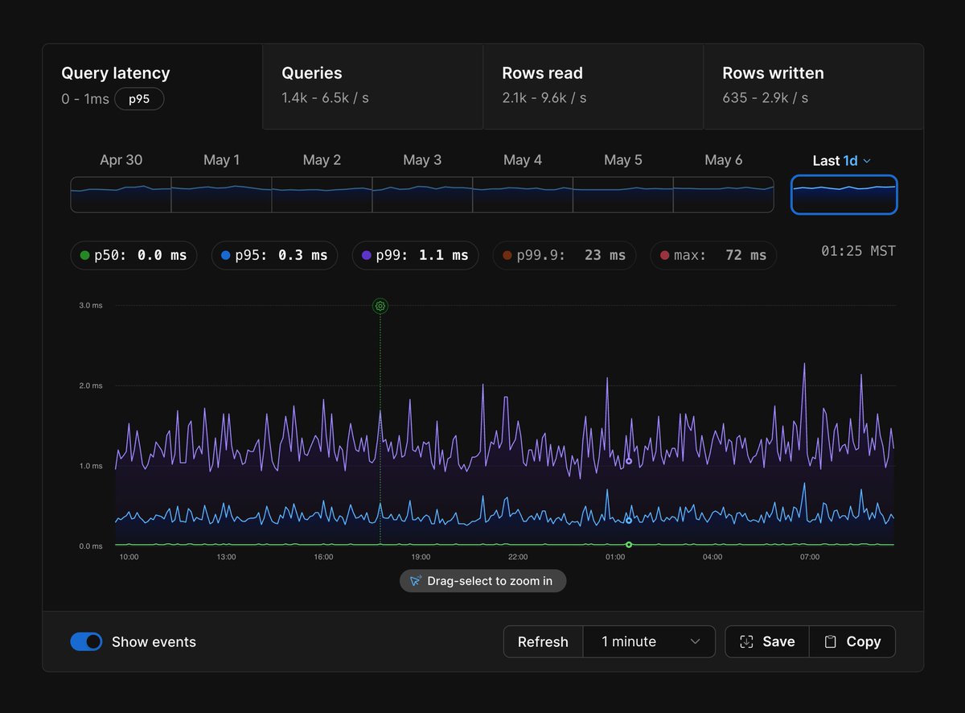Viewport: 965px width, 713px height.
Task: Click the Copy clipboard icon
Action: (831, 641)
